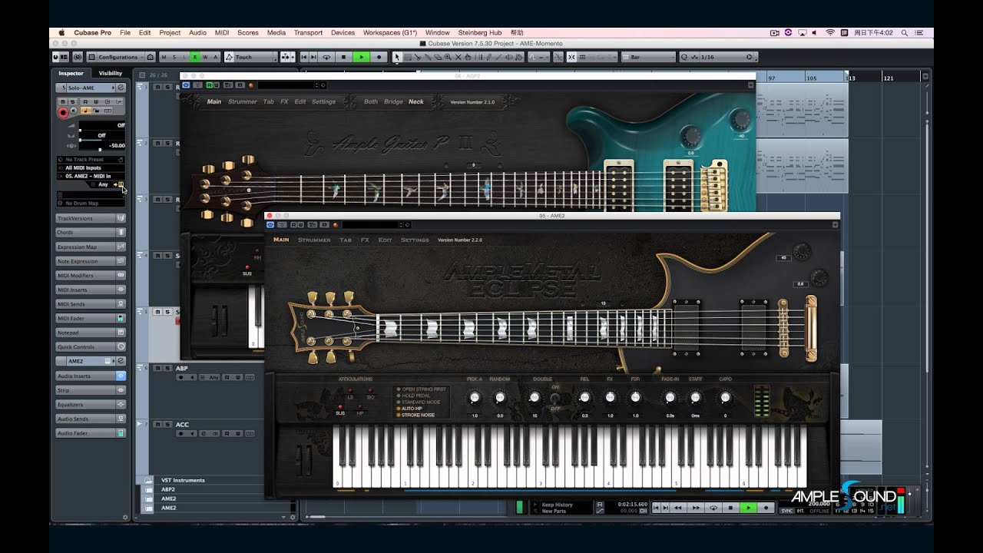Open the Bar grid type dropdown
983x553 pixels.
(x=648, y=57)
